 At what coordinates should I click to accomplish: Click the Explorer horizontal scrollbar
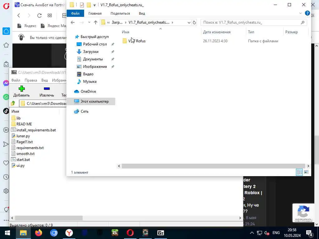point(213,166)
